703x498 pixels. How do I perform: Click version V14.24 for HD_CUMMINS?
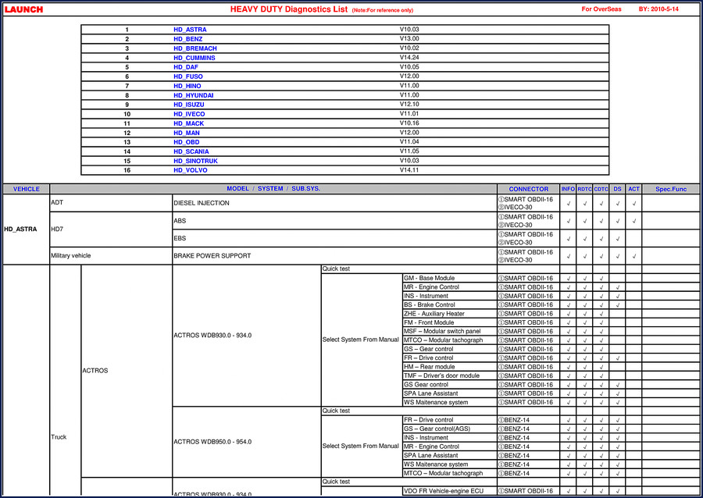click(x=409, y=57)
